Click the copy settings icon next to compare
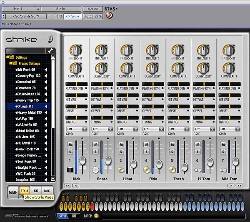250x222 pixels. click(60, 16)
